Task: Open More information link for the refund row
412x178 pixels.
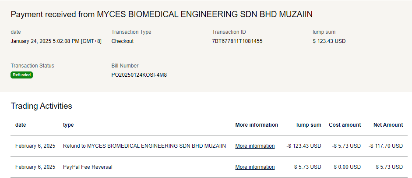Action: (x=255, y=146)
